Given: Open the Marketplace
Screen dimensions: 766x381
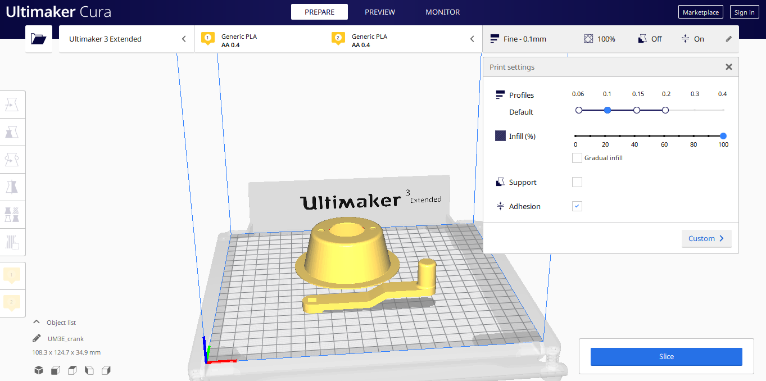Looking at the screenshot, I should pos(701,12).
